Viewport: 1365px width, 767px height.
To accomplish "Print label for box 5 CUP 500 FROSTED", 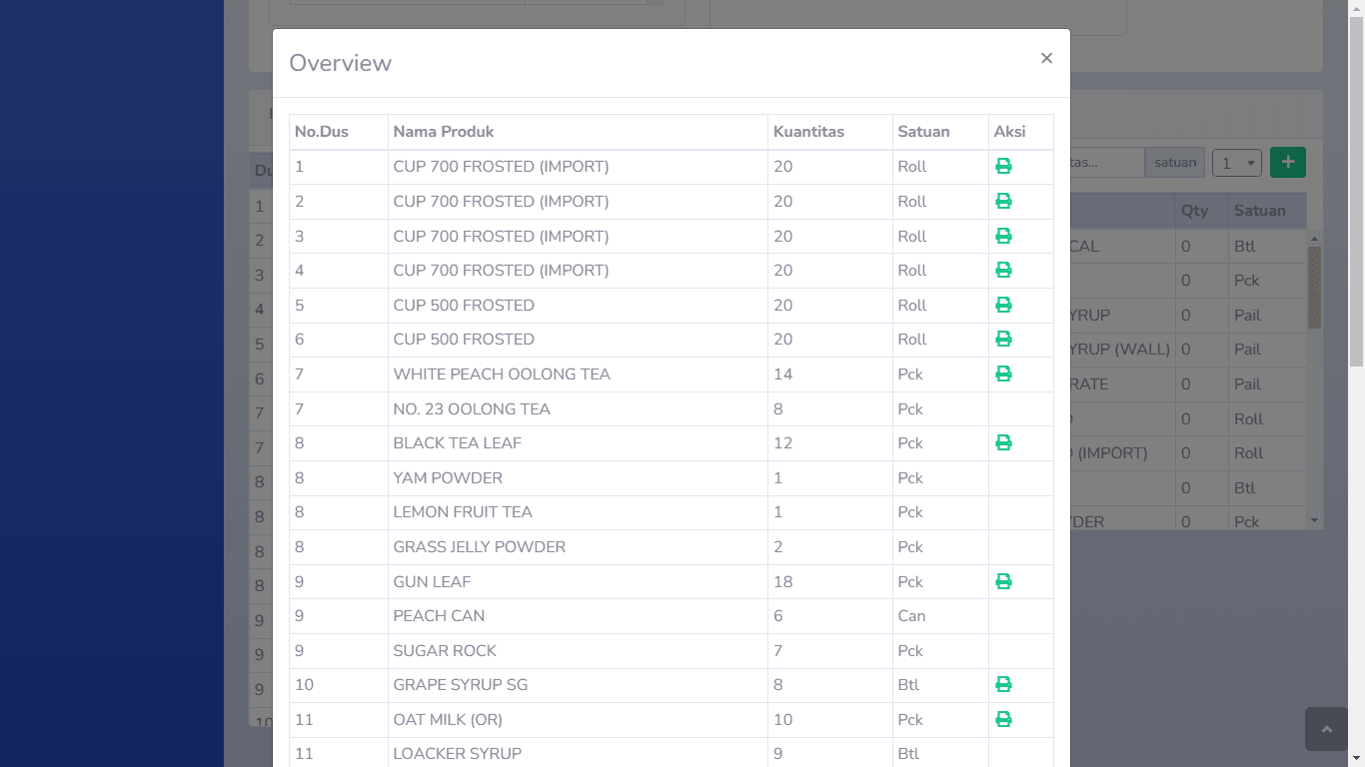I will 1003,305.
